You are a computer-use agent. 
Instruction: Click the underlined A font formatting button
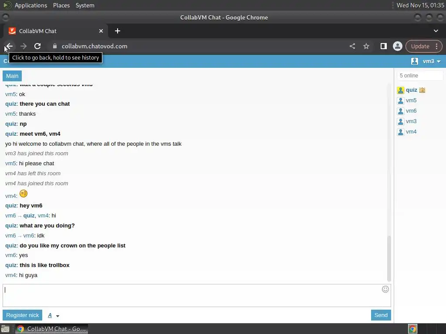(x=50, y=315)
